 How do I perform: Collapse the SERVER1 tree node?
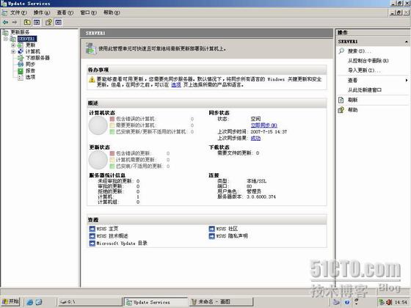tap(6, 39)
